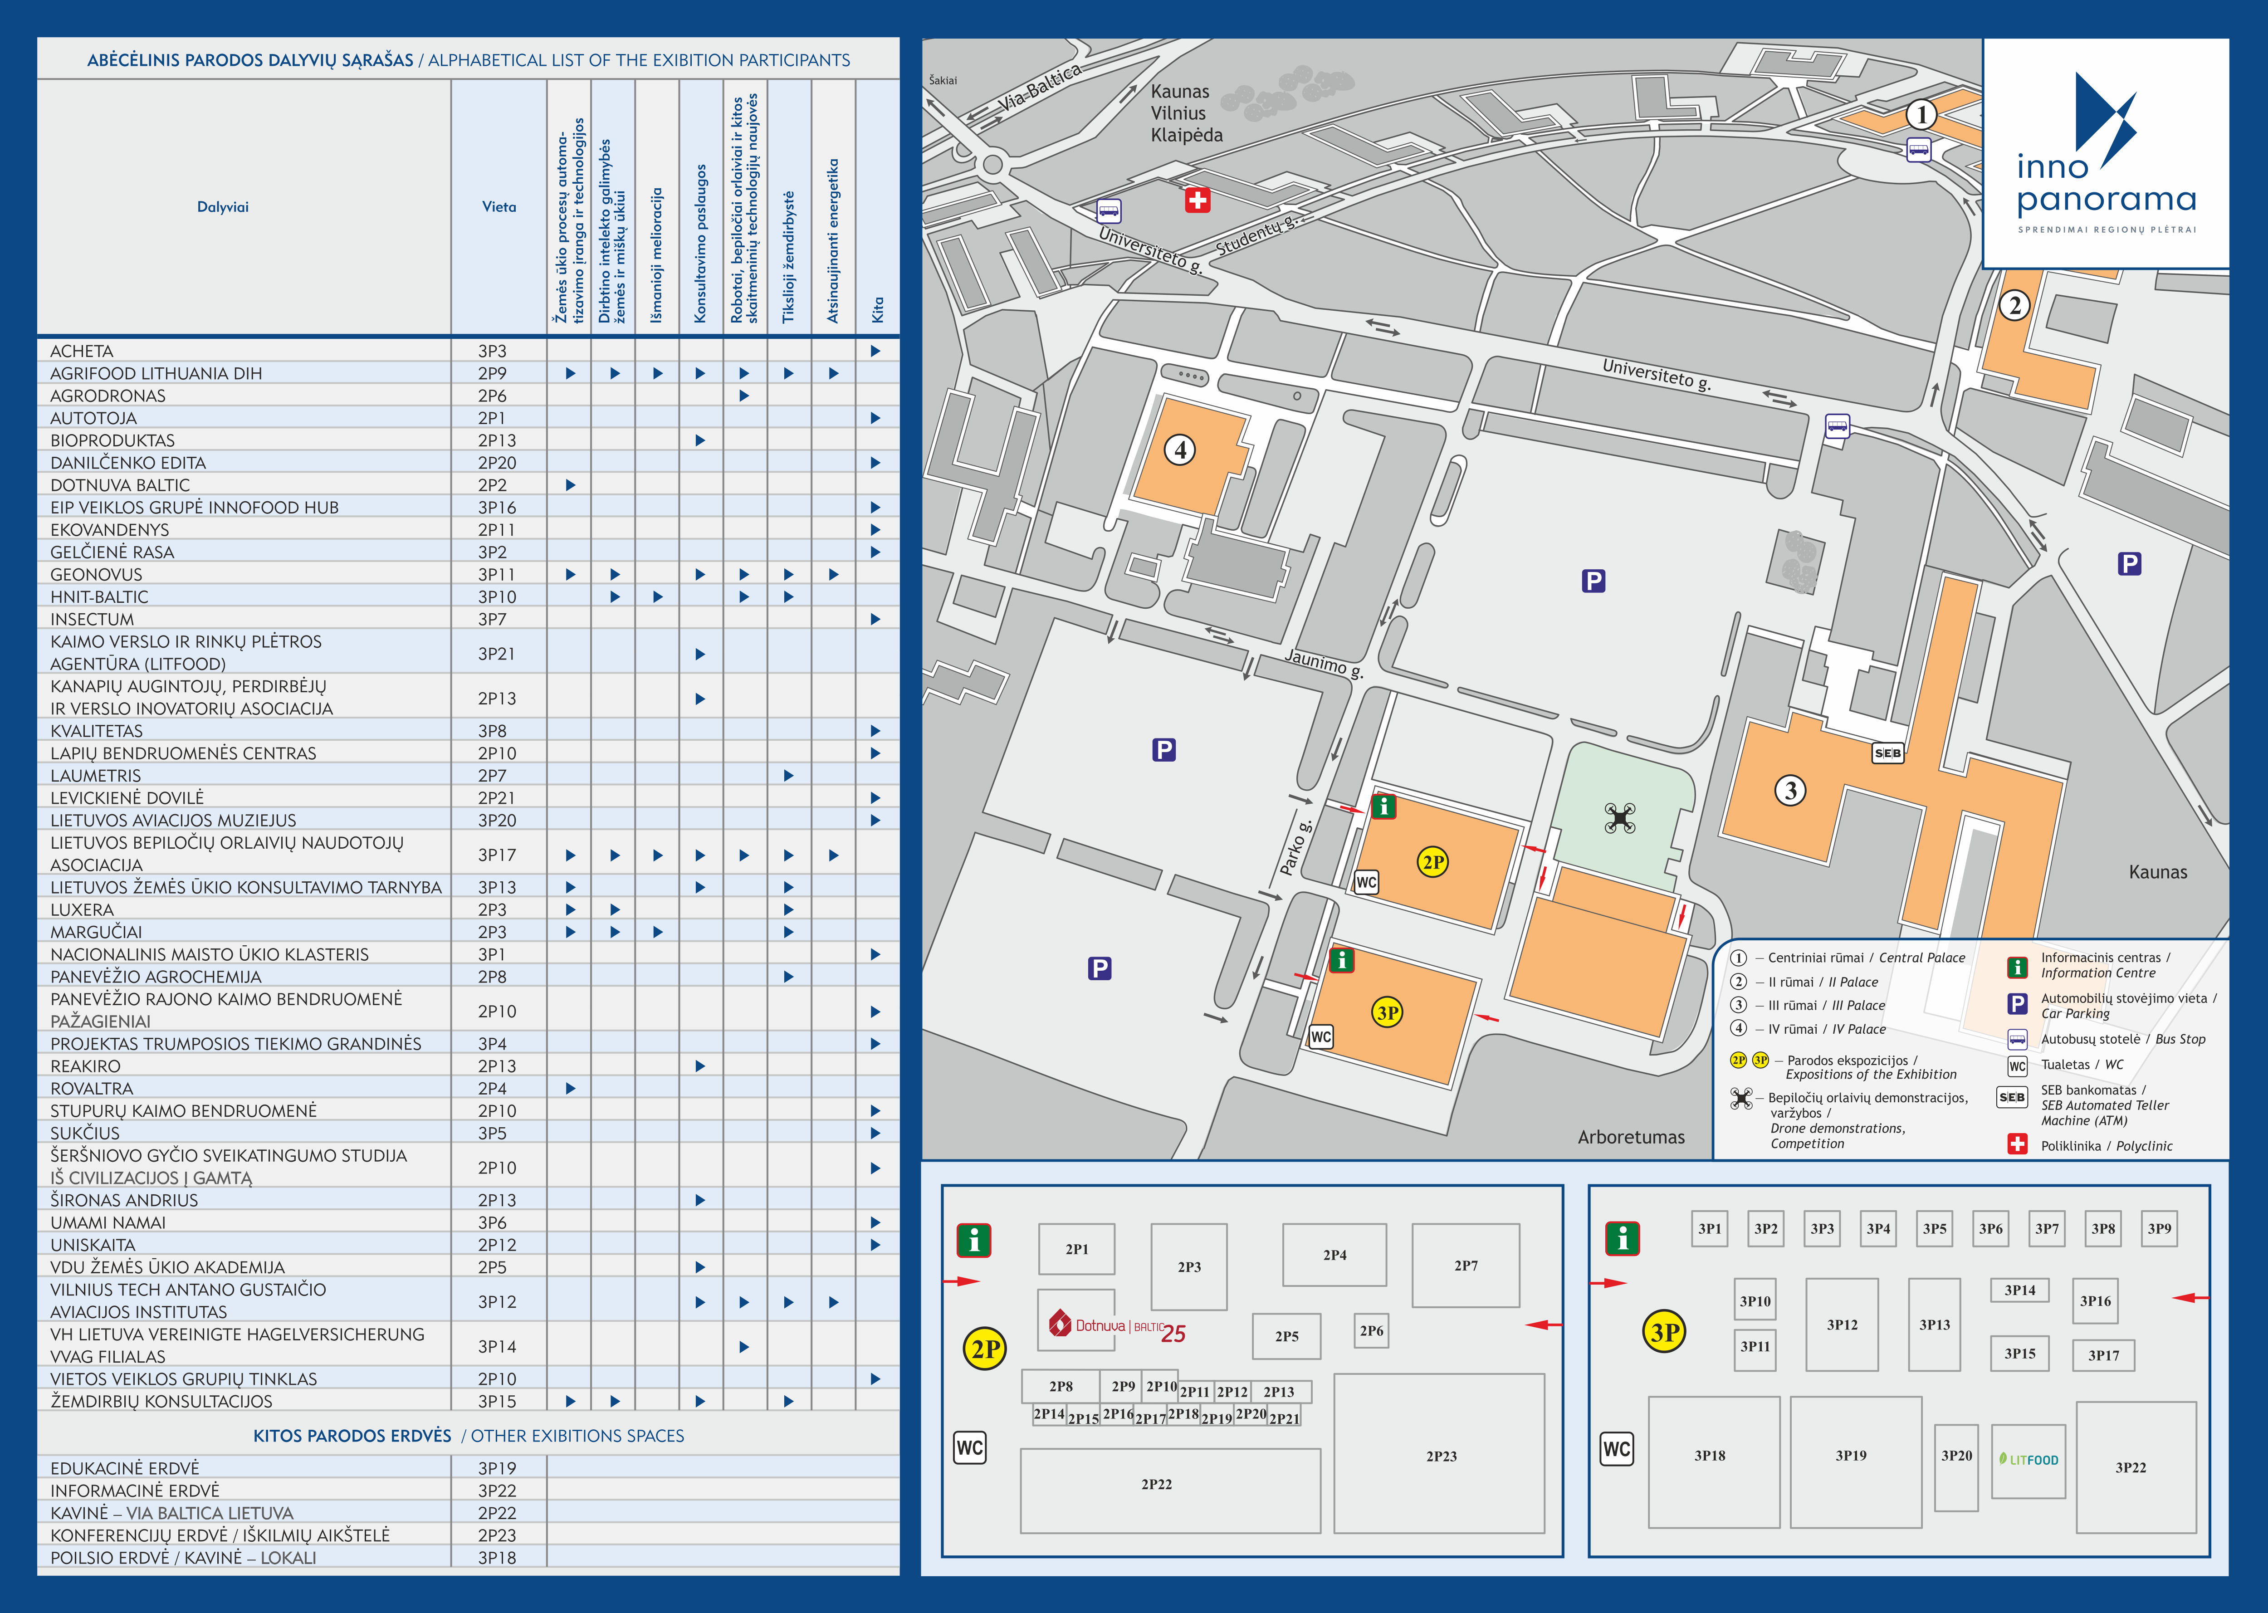This screenshot has width=2268, height=1613.
Task: Click the 'Arboretumas' label on the map
Action: click(1631, 1137)
